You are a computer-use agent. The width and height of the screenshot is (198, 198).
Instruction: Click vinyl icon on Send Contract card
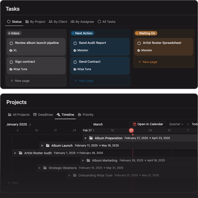pyautogui.click(x=75, y=69)
